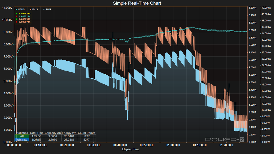Screen dimensions: 274x154
Task: Click the red min arrow beside 0.000074A
Action: coord(17,22)
